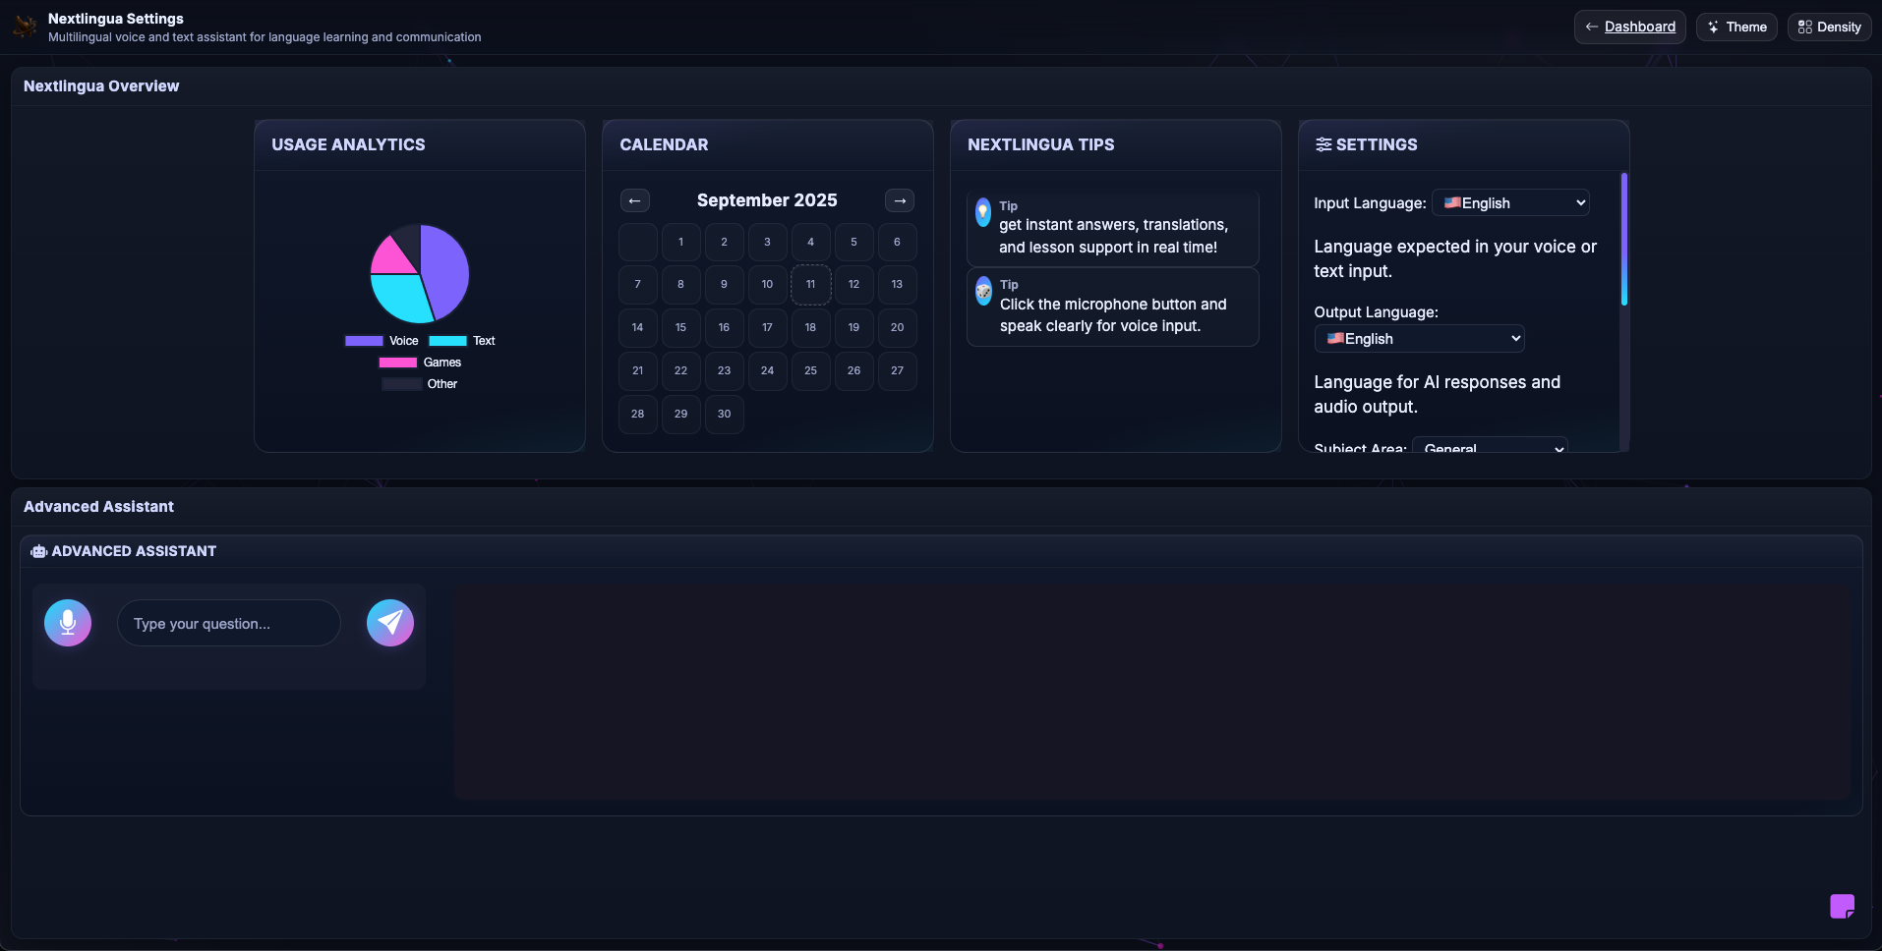Toggle the Voice legend swatch
The width and height of the screenshot is (1882, 951).
point(364,341)
